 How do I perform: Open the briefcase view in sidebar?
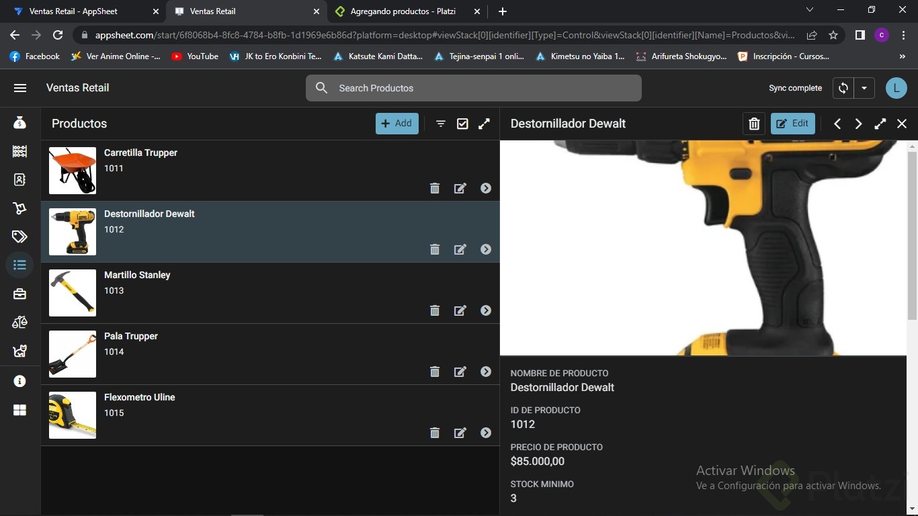coord(19,294)
